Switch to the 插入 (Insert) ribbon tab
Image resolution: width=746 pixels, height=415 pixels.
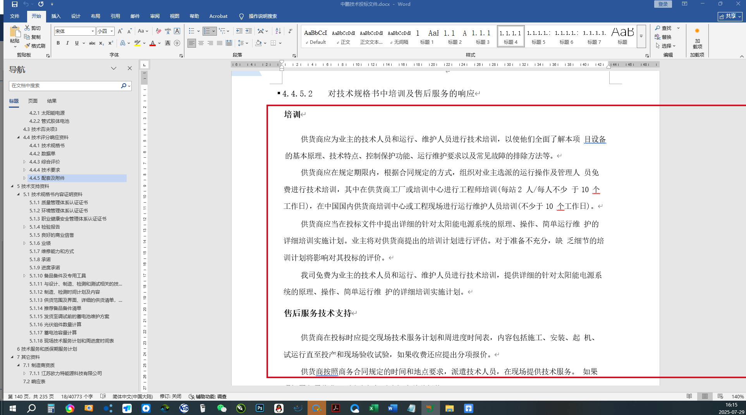(x=56, y=16)
